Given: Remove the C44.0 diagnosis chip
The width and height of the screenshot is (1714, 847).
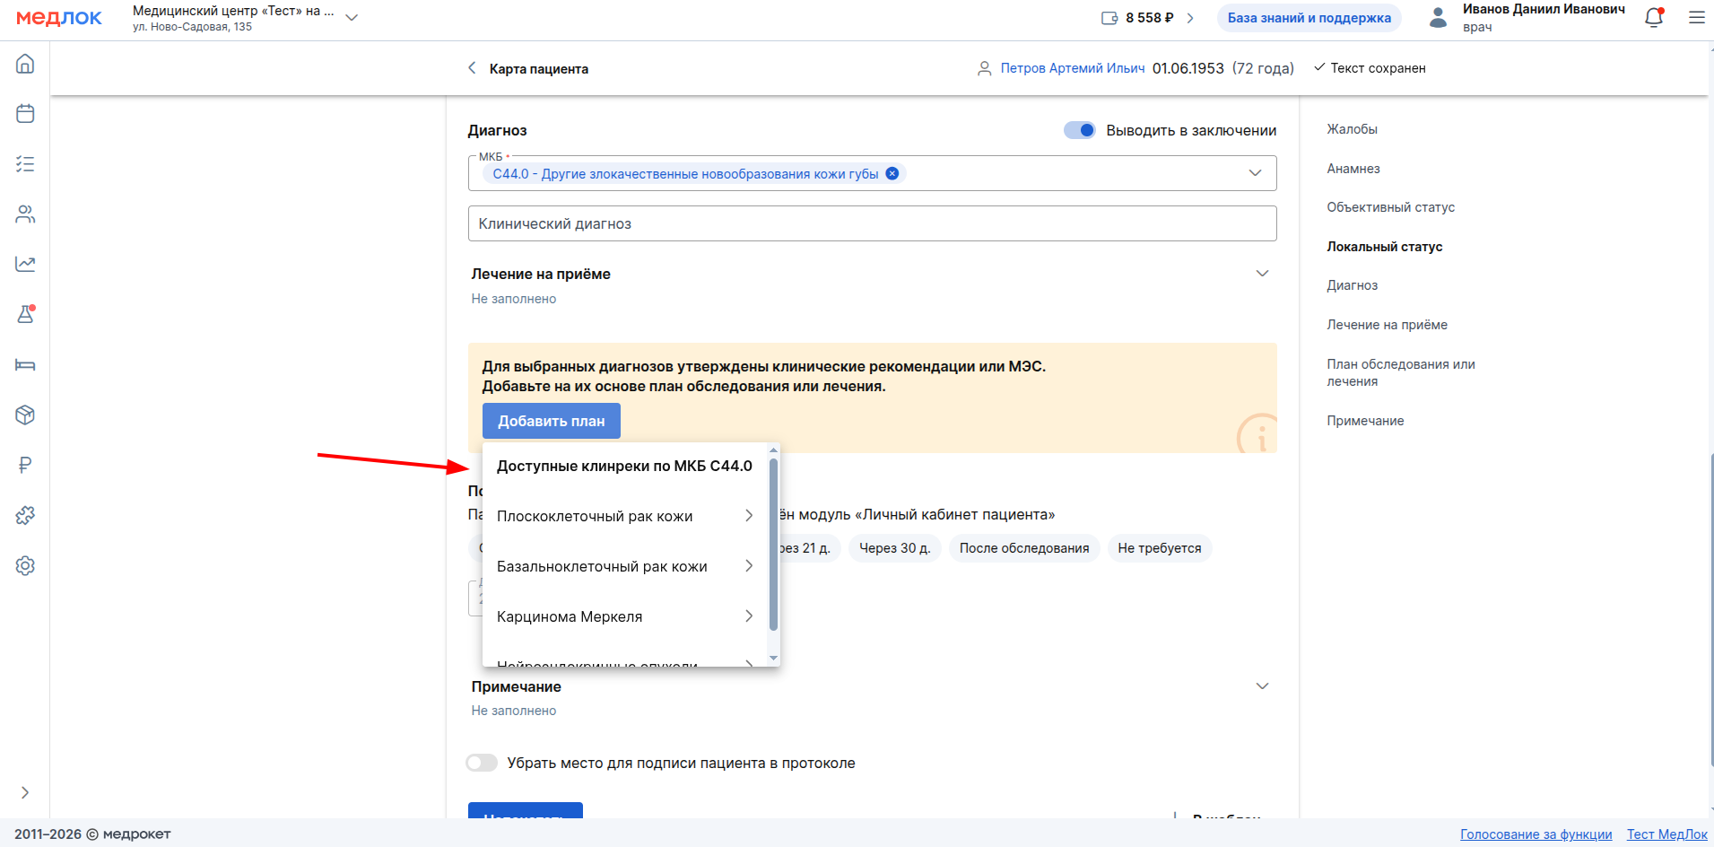Looking at the screenshot, I should click(x=892, y=174).
